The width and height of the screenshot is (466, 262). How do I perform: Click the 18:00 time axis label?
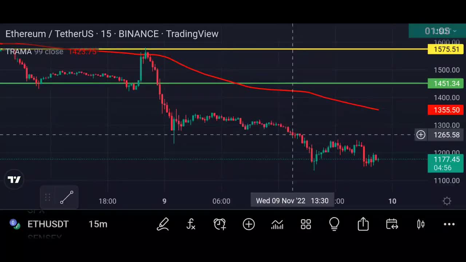(107, 201)
